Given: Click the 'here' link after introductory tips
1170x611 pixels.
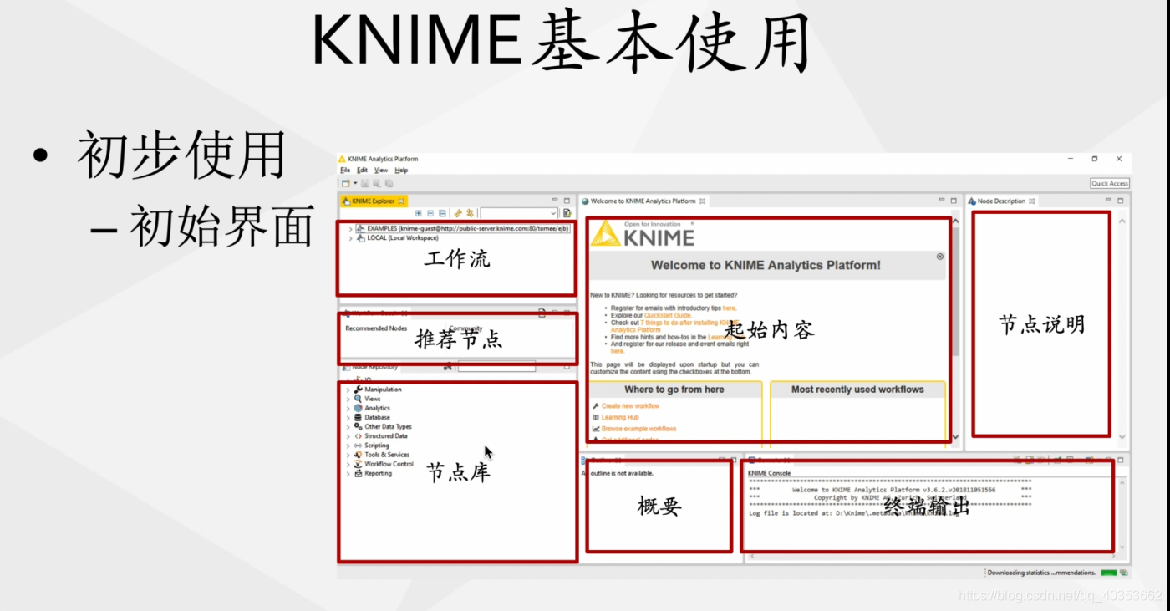Looking at the screenshot, I should [x=729, y=308].
